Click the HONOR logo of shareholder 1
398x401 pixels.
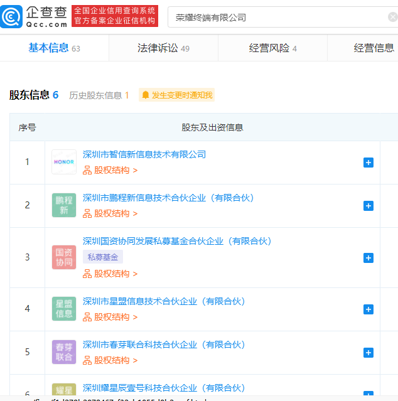(x=64, y=162)
